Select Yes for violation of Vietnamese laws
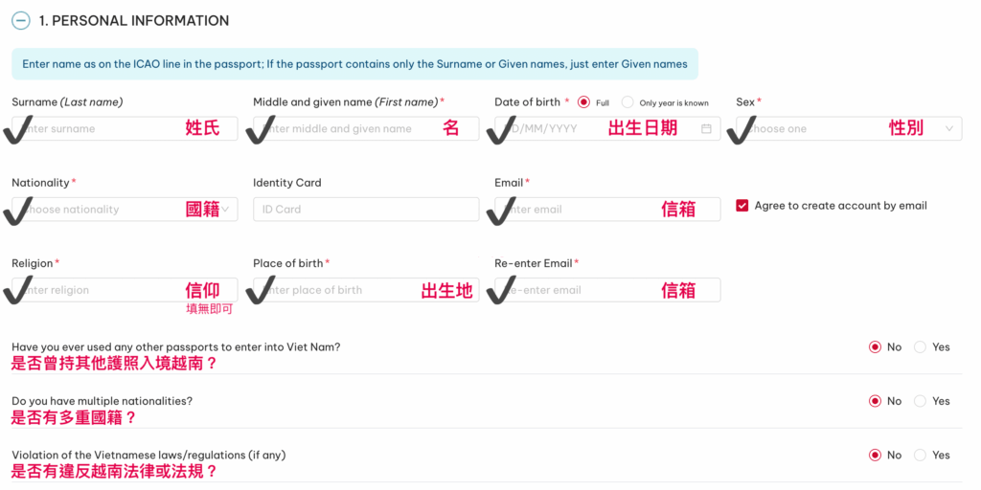The height and width of the screenshot is (490, 981). pos(920,456)
